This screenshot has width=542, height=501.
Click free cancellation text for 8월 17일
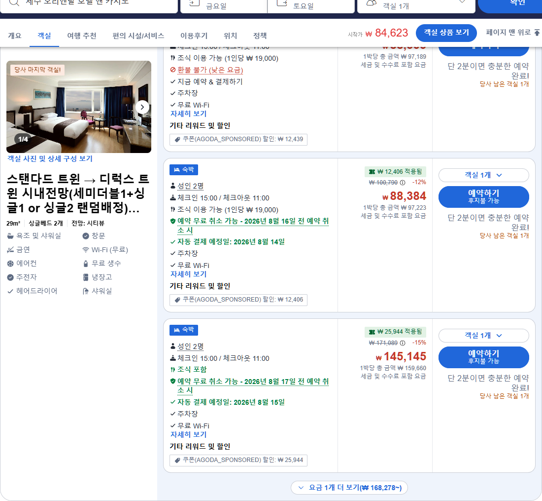tap(253, 385)
